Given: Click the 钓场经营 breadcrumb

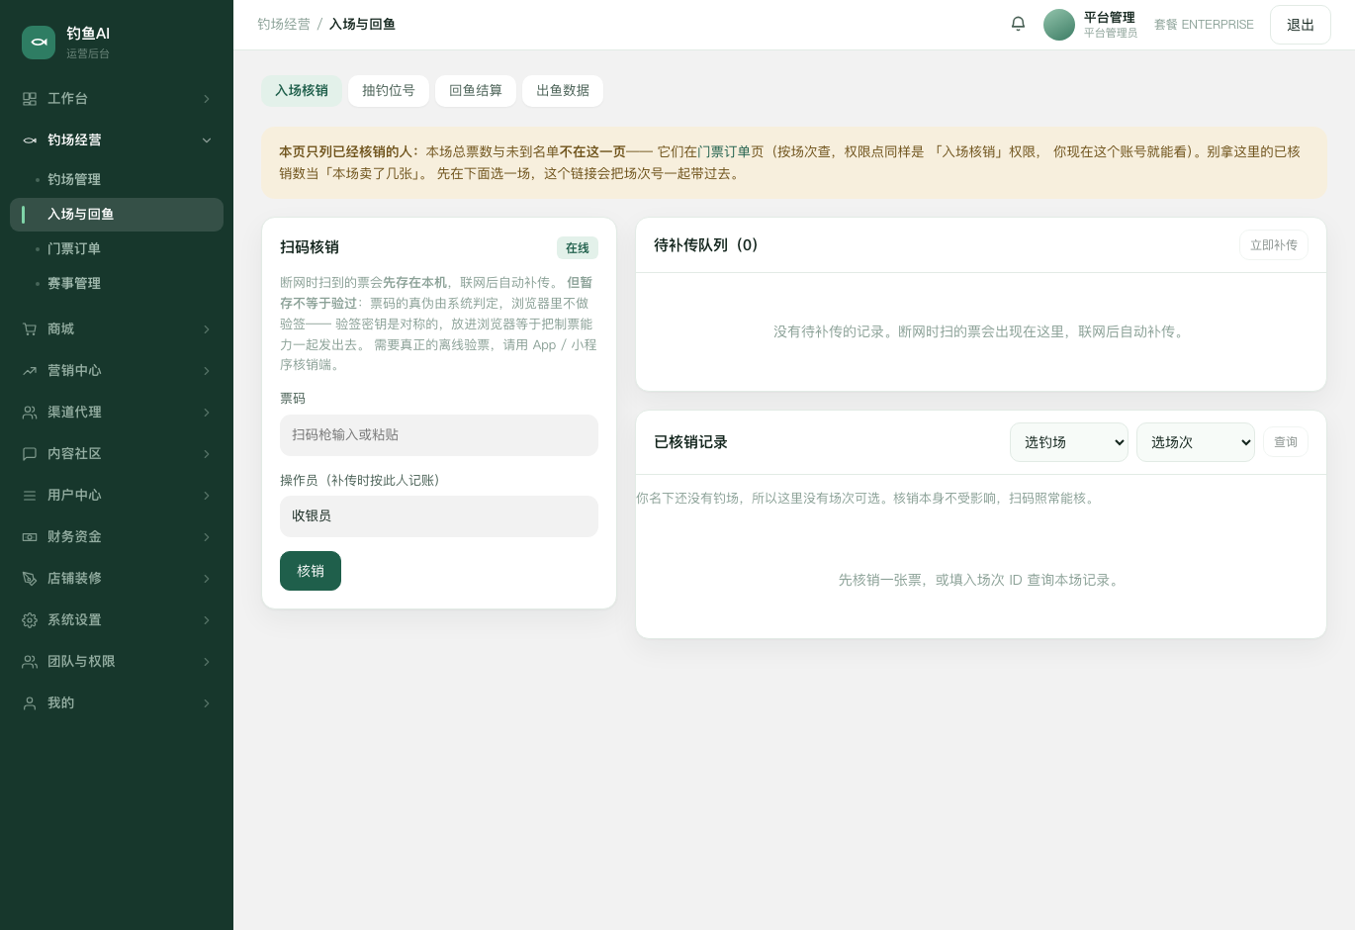Looking at the screenshot, I should click(x=284, y=25).
